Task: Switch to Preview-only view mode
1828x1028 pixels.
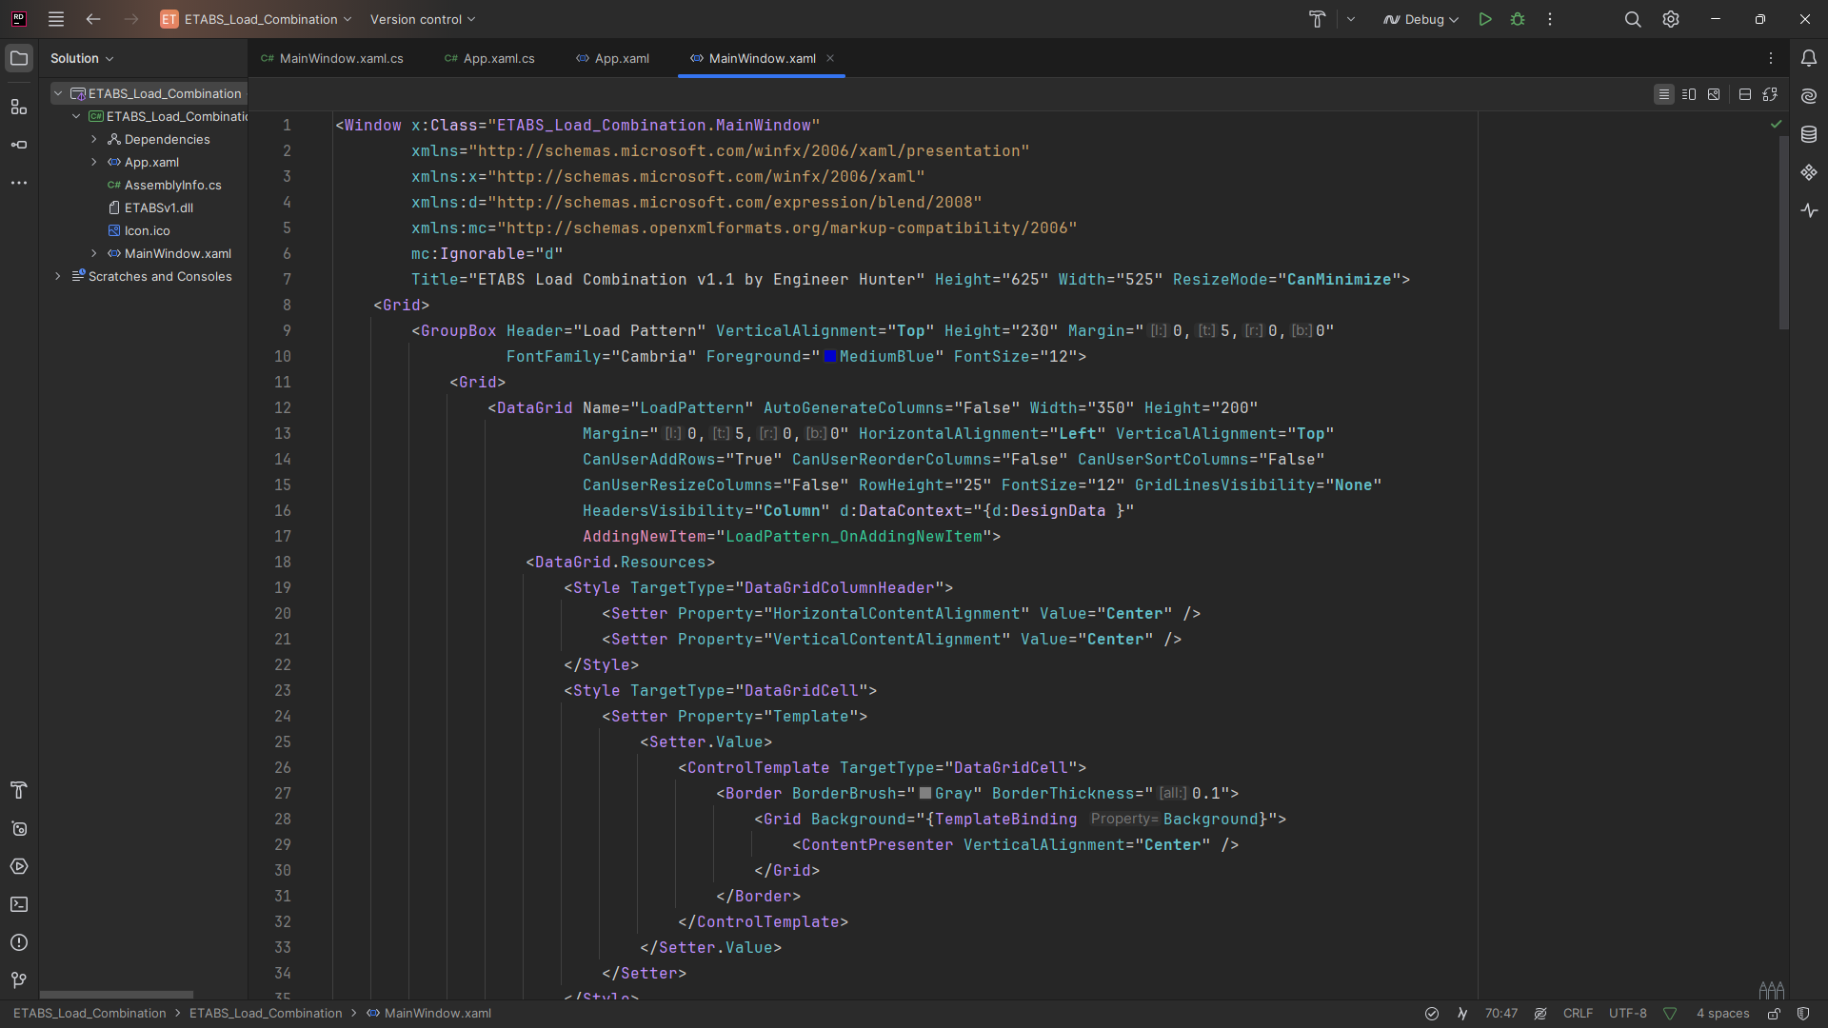Action: [x=1714, y=94]
